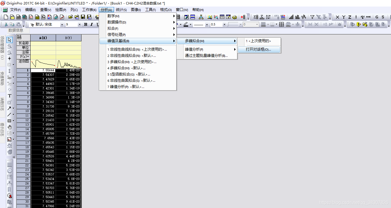Click the add filter funnel icon

[312, 17]
